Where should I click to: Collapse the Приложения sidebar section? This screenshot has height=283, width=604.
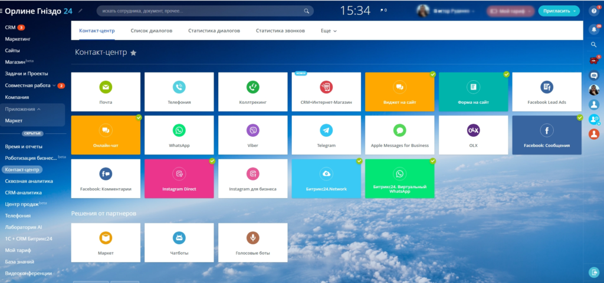(23, 109)
